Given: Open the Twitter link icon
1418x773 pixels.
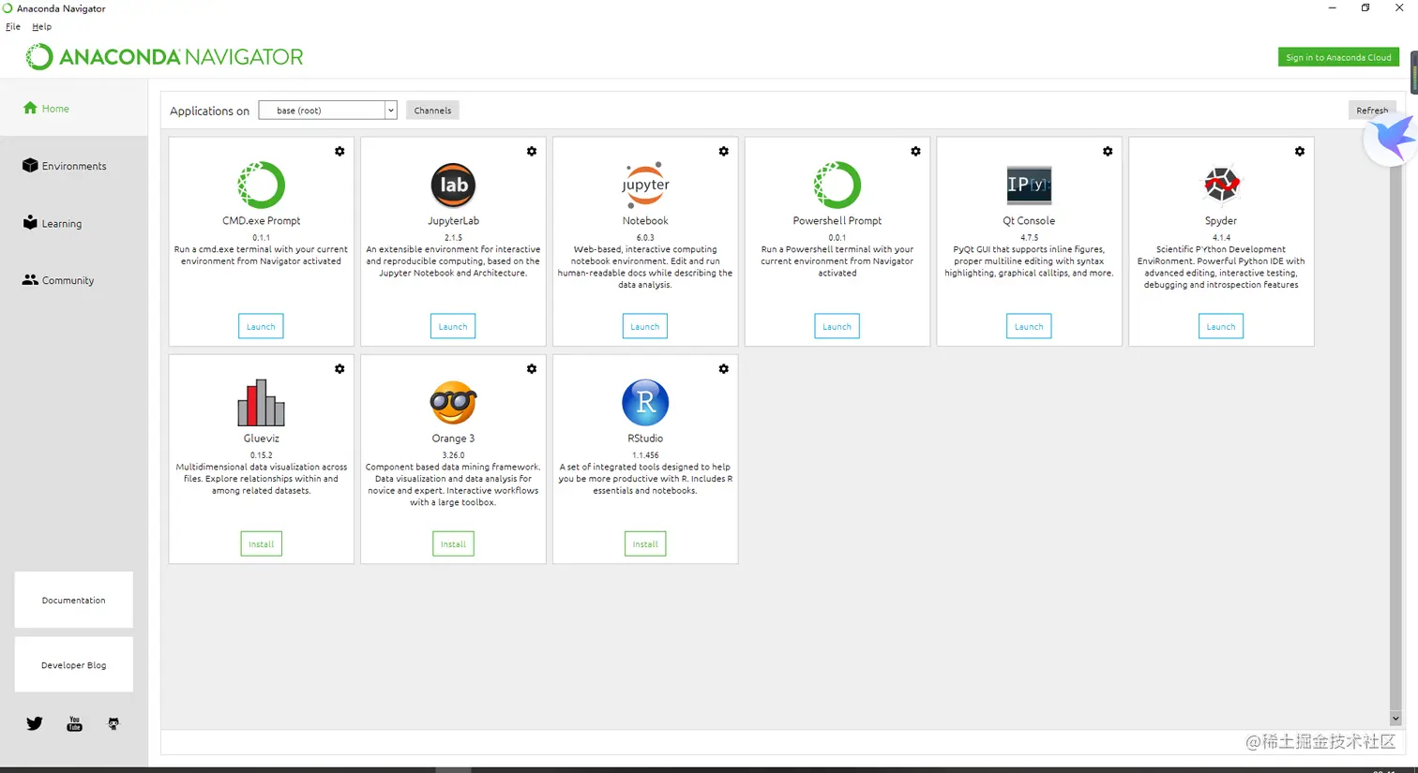Looking at the screenshot, I should pyautogui.click(x=35, y=723).
